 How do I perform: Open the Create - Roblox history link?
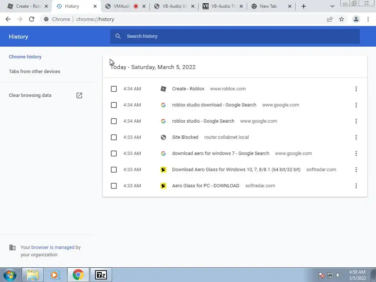point(188,89)
